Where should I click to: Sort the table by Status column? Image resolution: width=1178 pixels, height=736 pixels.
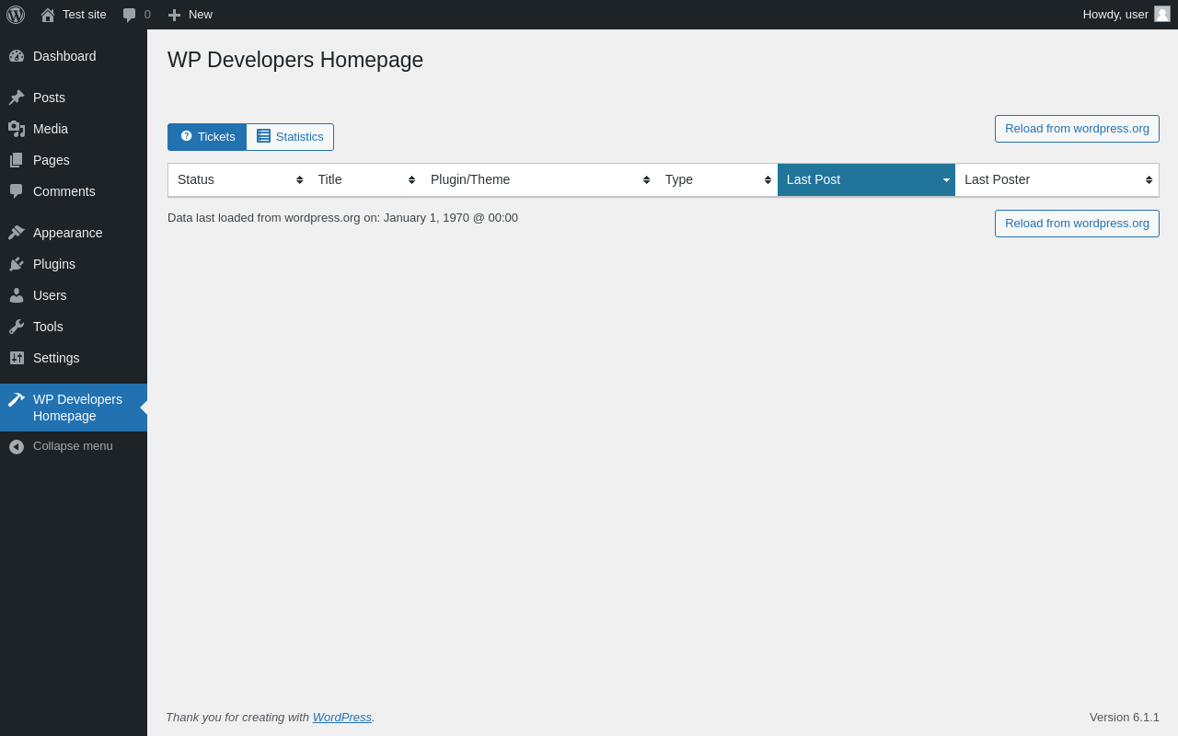pos(238,180)
